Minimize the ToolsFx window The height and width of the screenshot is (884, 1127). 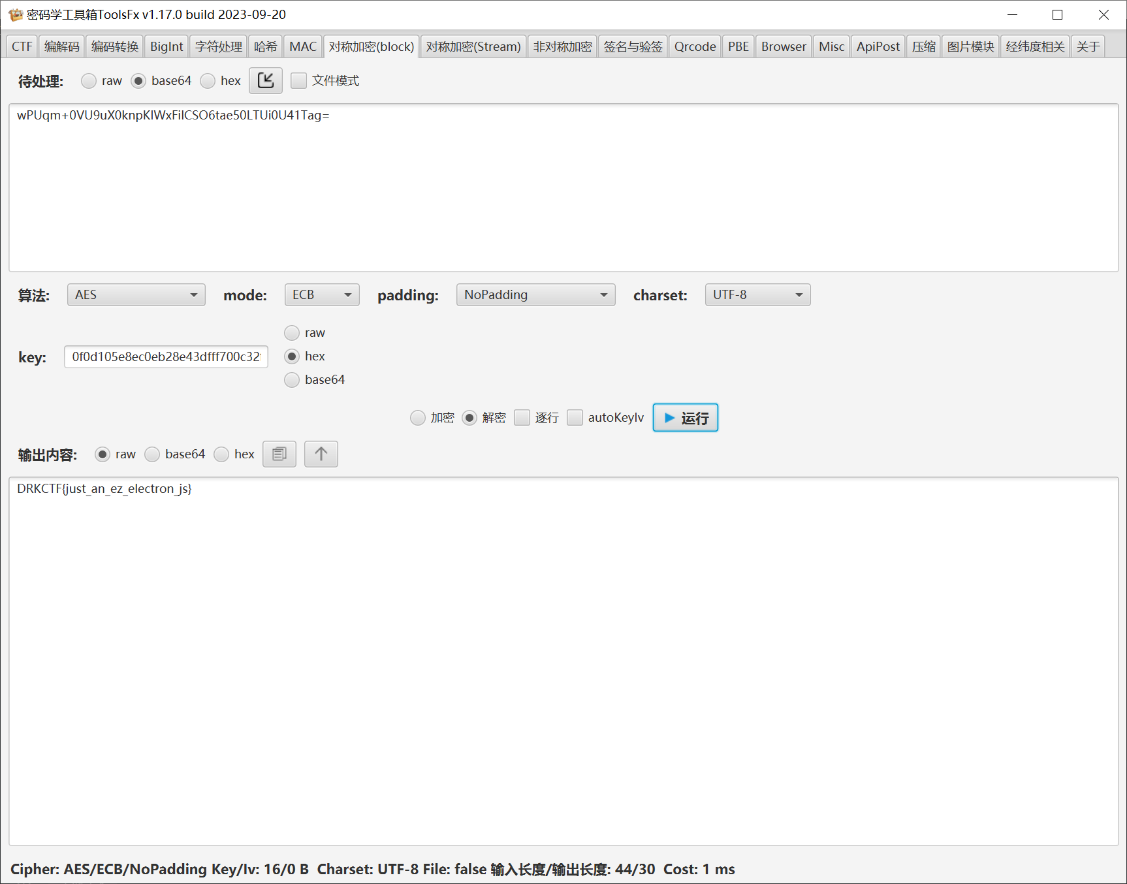1012,14
